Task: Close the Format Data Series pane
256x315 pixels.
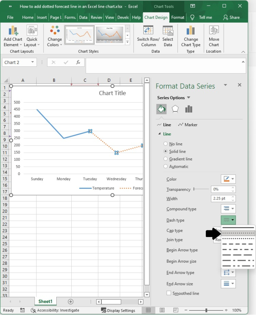Action: point(240,85)
